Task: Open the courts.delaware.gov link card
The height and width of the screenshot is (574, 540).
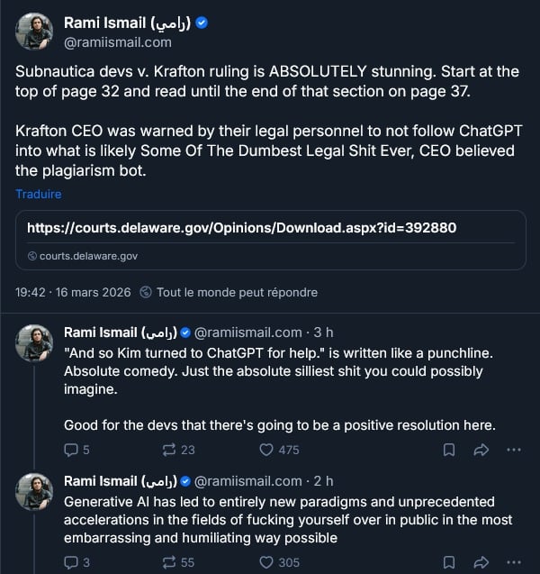Action: [x=270, y=241]
